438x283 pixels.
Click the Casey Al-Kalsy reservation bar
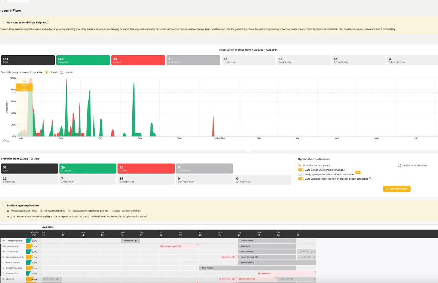point(248,268)
